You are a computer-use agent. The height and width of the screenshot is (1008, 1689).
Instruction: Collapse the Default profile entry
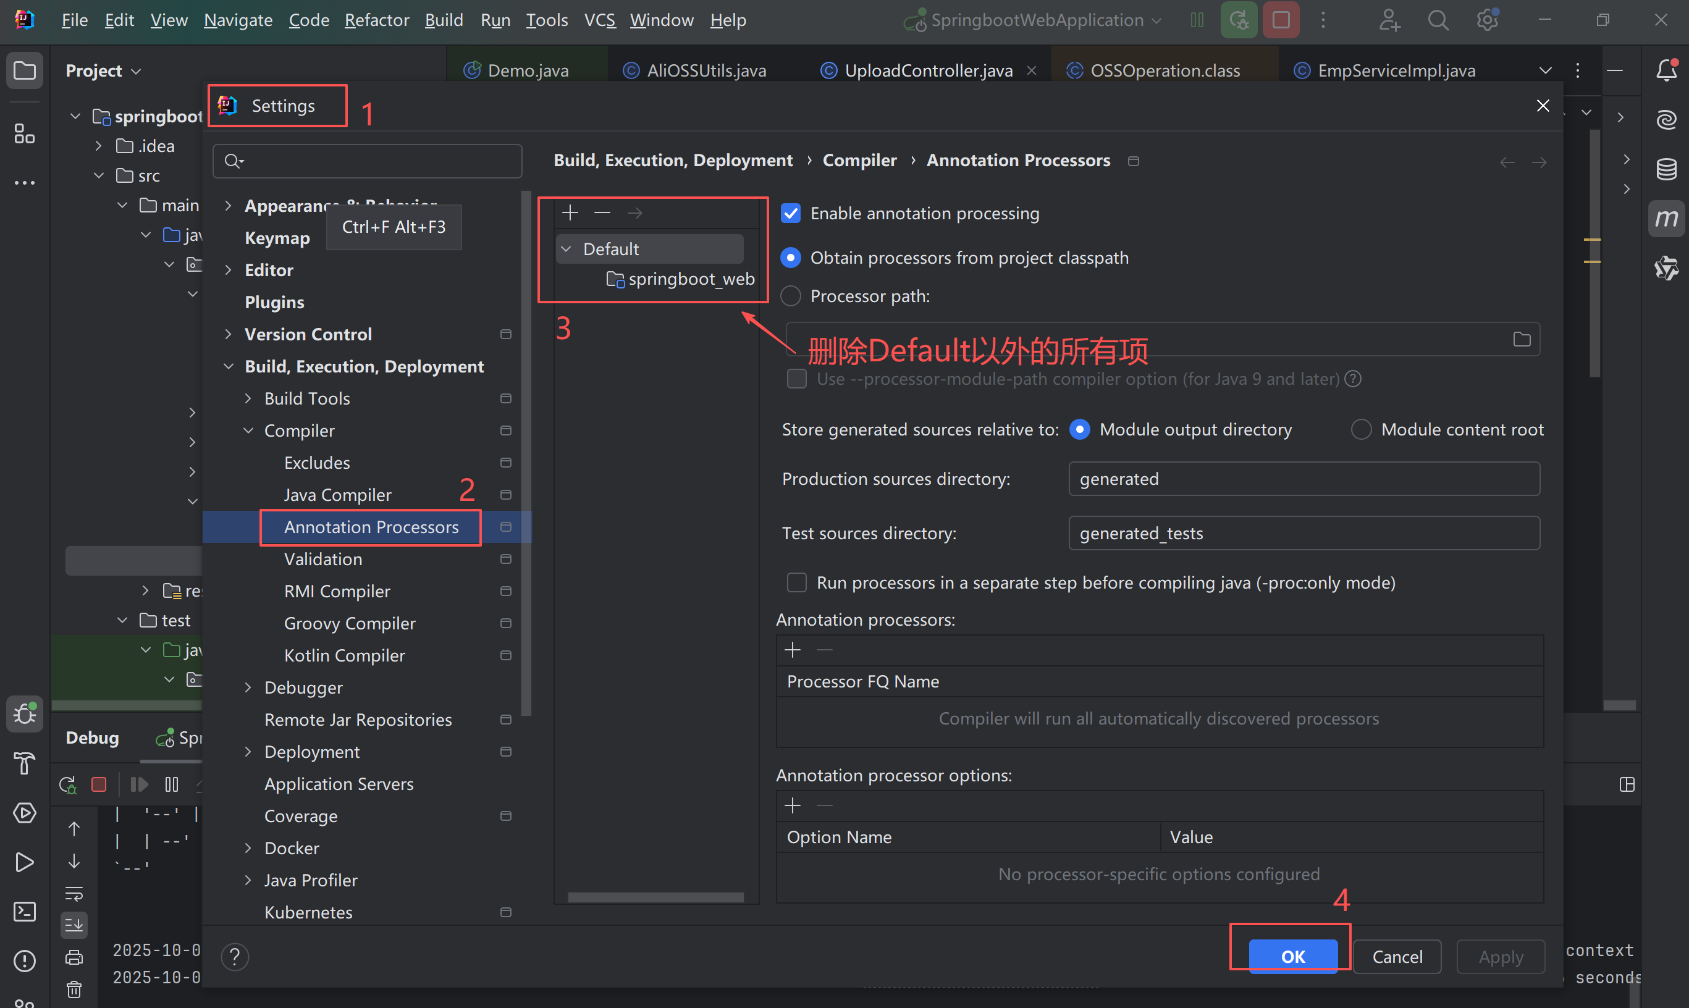tap(566, 249)
